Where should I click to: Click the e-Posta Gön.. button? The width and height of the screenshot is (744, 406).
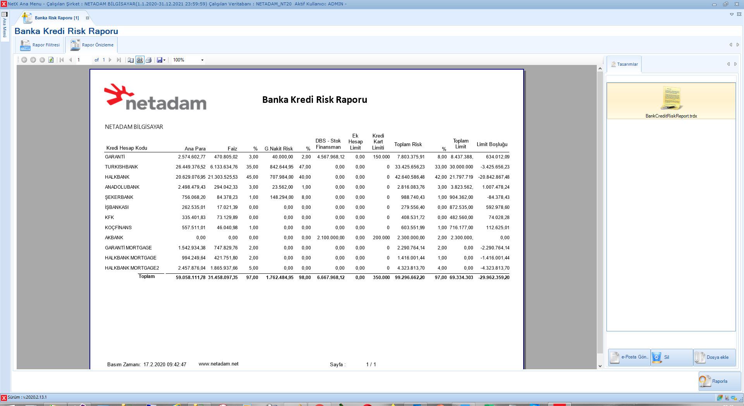coord(629,357)
